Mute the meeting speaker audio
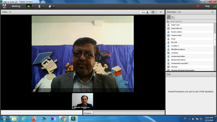Viewport: 217px width, 122px height. coord(29,6)
